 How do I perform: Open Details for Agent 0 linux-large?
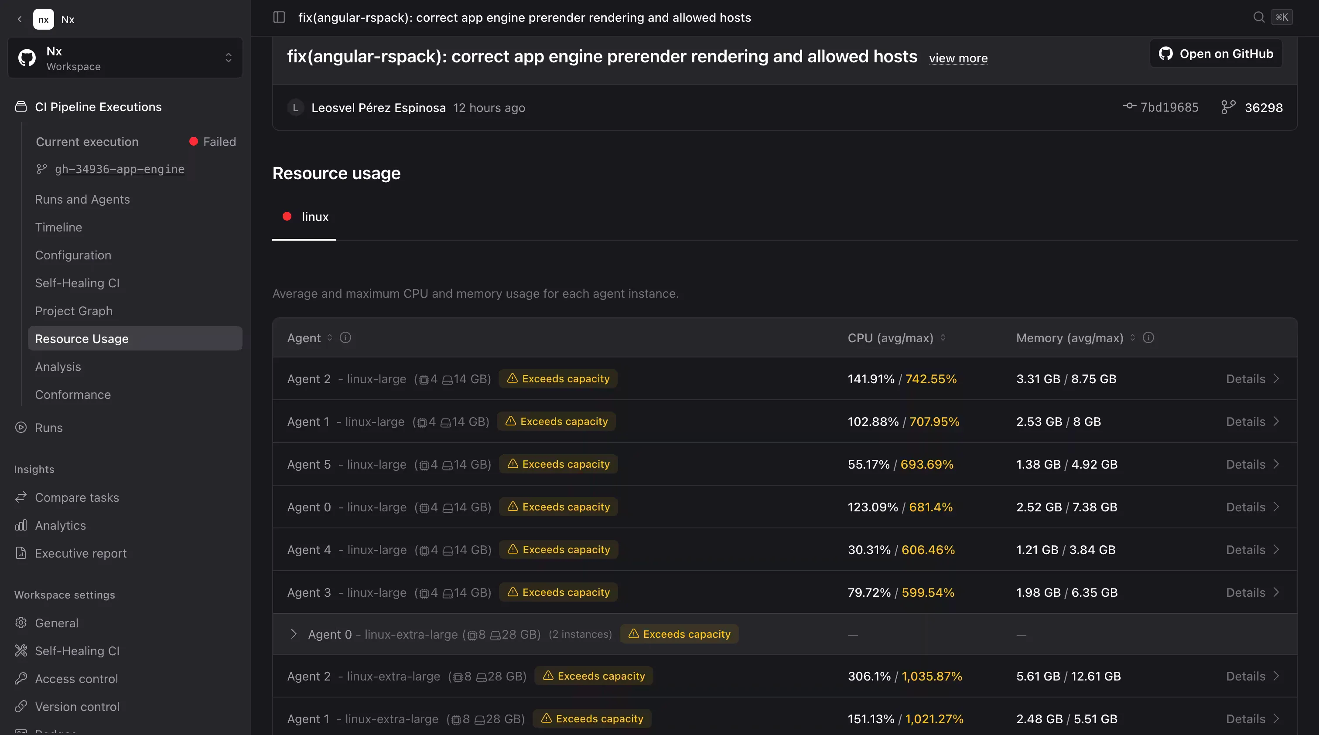point(1252,507)
